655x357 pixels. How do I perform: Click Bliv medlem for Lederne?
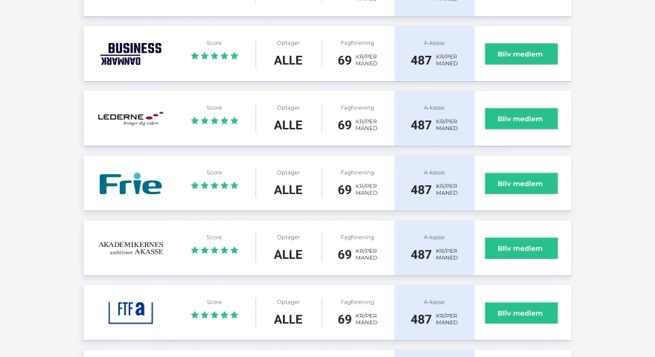tap(521, 118)
